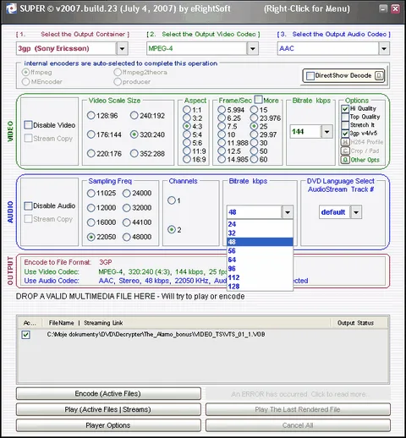Screen dimensions: 406x438
Task: Tick the Disable Video checkbox
Action: click(x=28, y=125)
